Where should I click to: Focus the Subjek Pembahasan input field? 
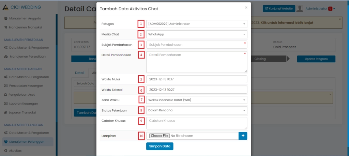pyautogui.click(x=197, y=45)
